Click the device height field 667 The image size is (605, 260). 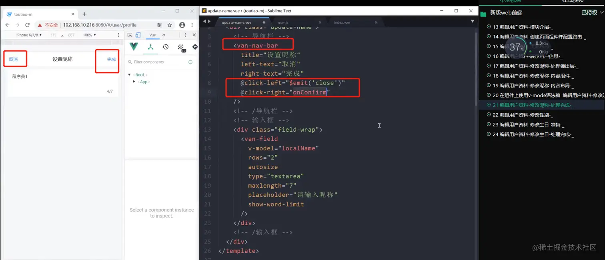click(x=71, y=35)
